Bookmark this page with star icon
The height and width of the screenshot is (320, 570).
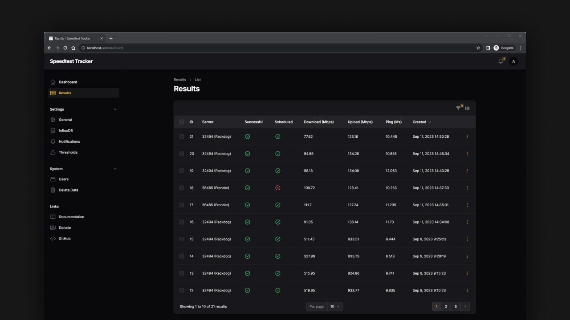(478, 48)
